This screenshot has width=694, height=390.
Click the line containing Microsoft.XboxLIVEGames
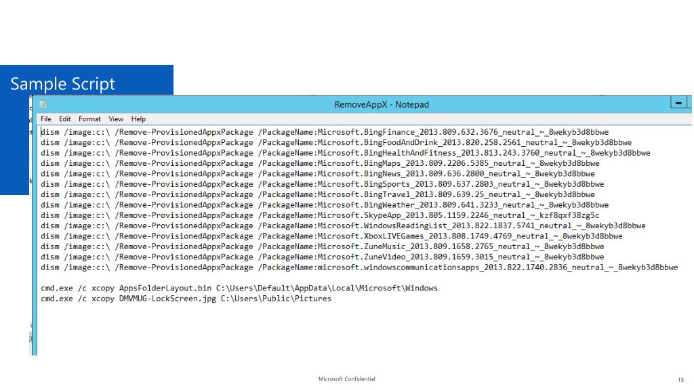(331, 236)
